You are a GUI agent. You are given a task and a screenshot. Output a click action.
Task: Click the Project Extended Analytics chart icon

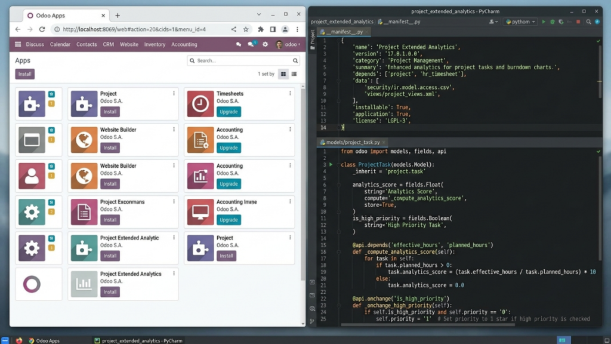[x=84, y=284]
